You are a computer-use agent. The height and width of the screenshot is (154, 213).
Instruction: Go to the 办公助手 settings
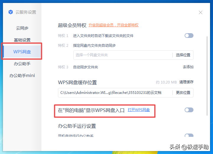(x=22, y=64)
